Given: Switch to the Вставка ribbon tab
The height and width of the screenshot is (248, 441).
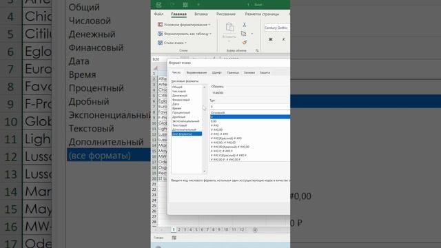Looking at the screenshot, I should coord(201,14).
